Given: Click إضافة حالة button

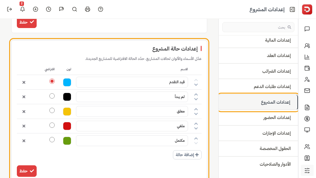Looking at the screenshot, I should click(x=187, y=155).
